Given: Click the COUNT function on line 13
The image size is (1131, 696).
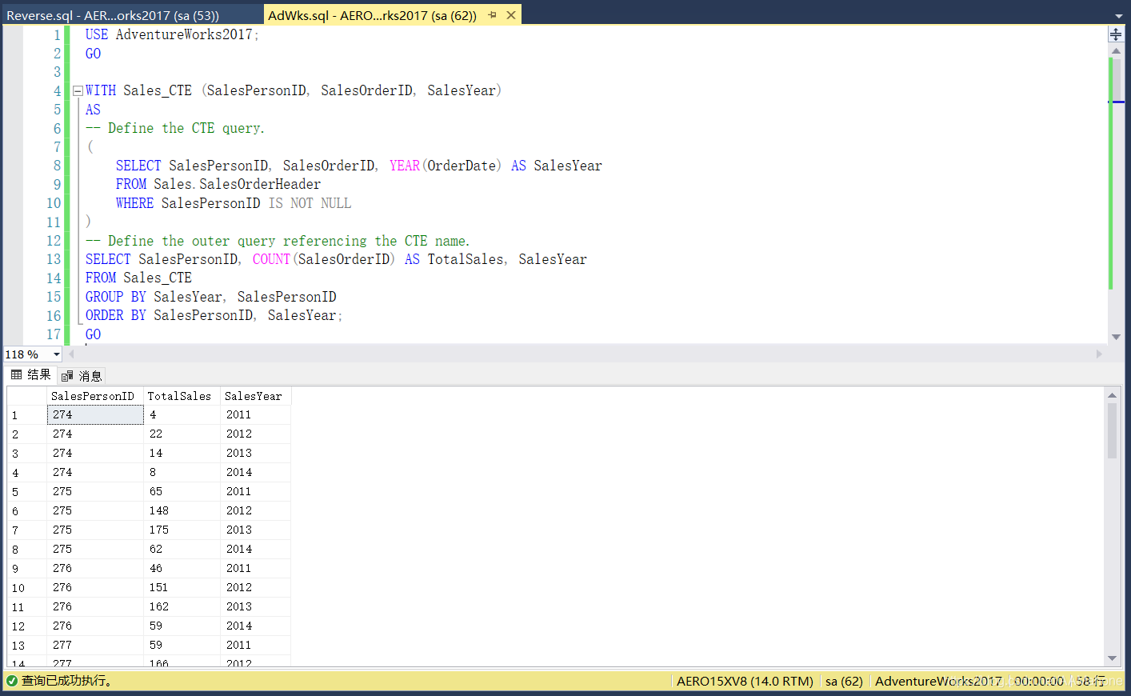Looking at the screenshot, I should tap(271, 259).
